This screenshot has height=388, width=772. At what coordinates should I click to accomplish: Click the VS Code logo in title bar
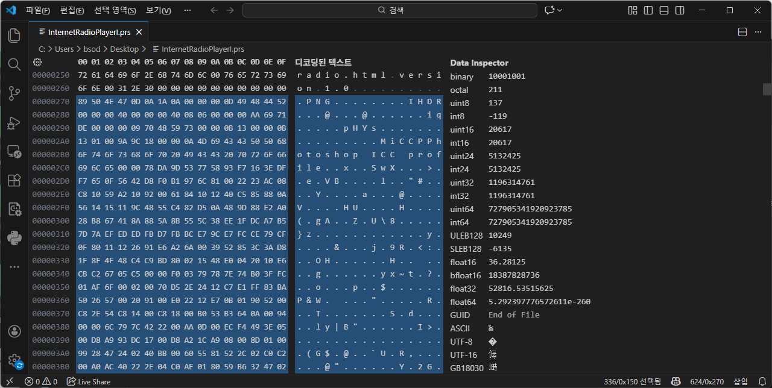pyautogui.click(x=10, y=10)
